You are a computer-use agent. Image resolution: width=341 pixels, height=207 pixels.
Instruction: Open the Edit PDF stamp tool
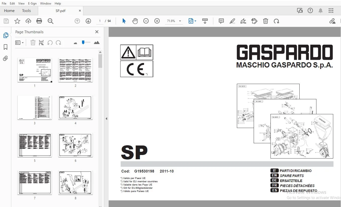(254, 21)
